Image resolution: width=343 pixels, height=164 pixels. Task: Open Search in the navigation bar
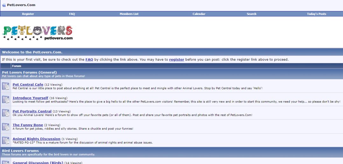click(x=251, y=14)
